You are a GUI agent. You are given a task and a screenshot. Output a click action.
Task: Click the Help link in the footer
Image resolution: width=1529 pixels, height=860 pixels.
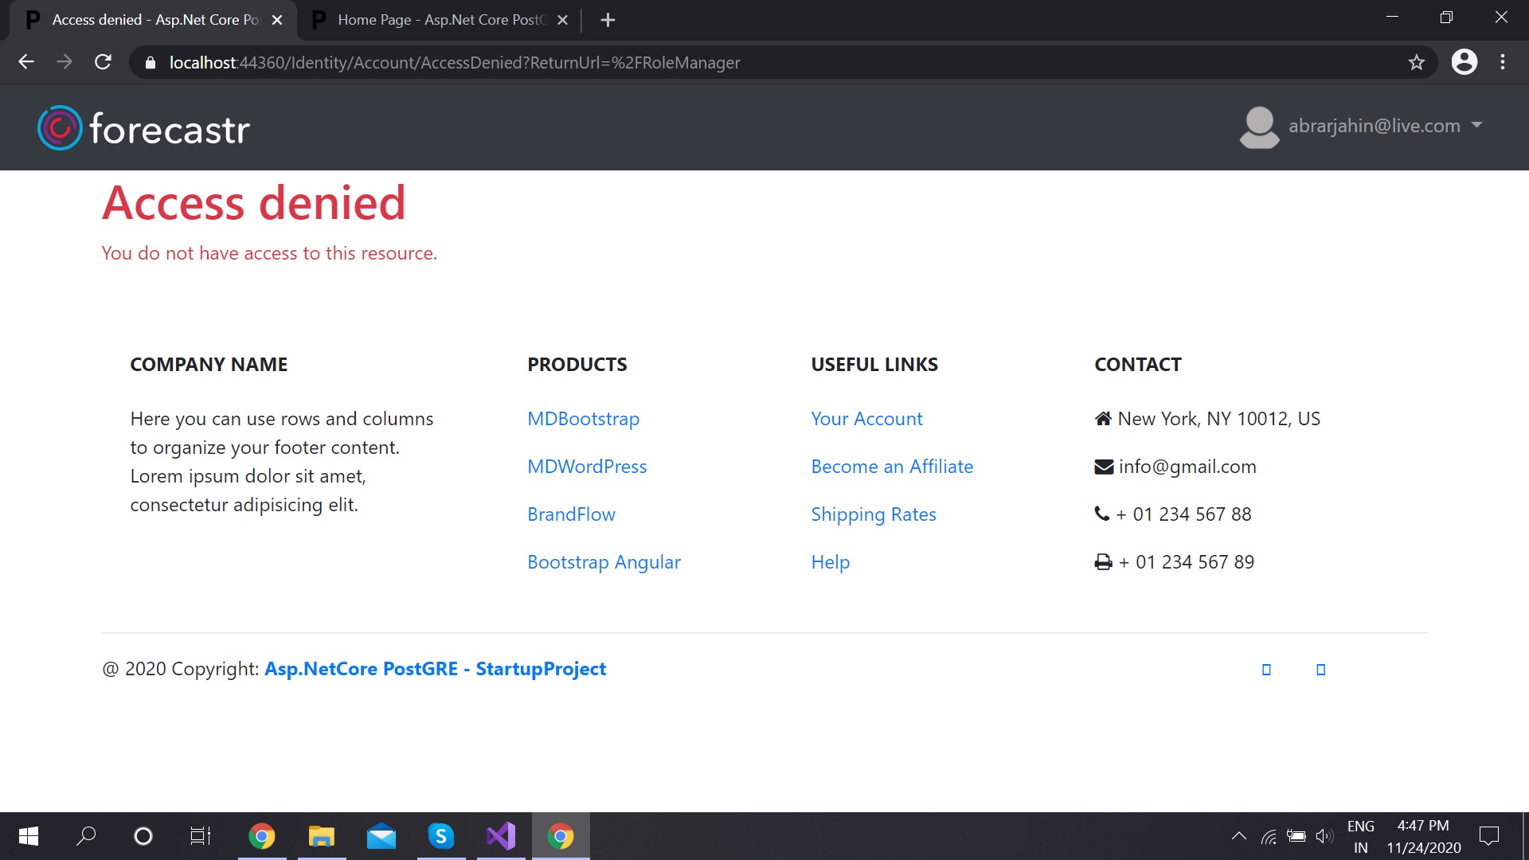pyautogui.click(x=830, y=562)
